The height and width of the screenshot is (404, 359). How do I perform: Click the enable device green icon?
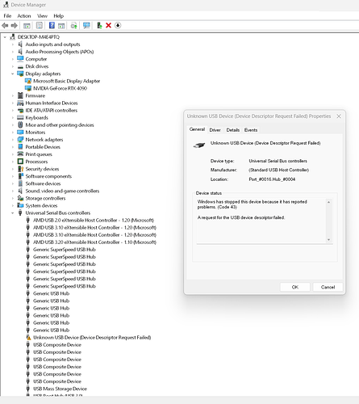pyautogui.click(x=99, y=25)
